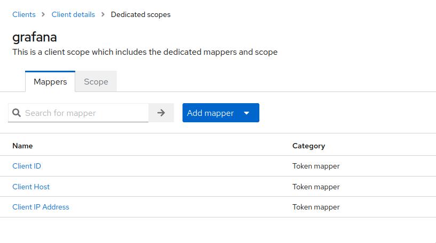Click the Add mapper button label
The image size is (436, 243).
[210, 113]
